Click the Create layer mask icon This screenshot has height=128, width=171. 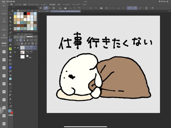32,43
